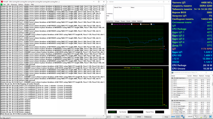
Task: Click HWiNFO collapse columns arrows icon
Action: click(178, 117)
